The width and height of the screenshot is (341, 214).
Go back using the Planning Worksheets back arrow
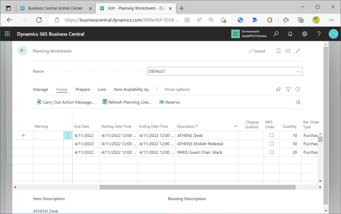pos(22,51)
